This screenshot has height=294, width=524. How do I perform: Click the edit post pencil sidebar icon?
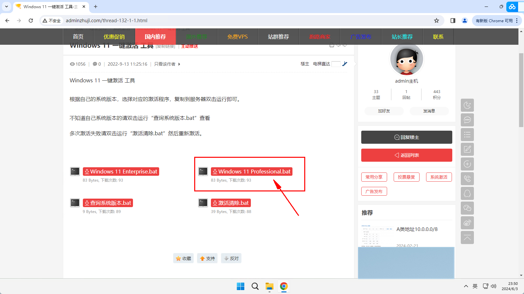coord(467,149)
